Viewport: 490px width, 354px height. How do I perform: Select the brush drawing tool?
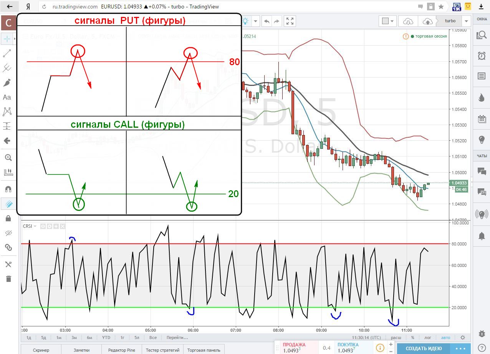(x=7, y=83)
